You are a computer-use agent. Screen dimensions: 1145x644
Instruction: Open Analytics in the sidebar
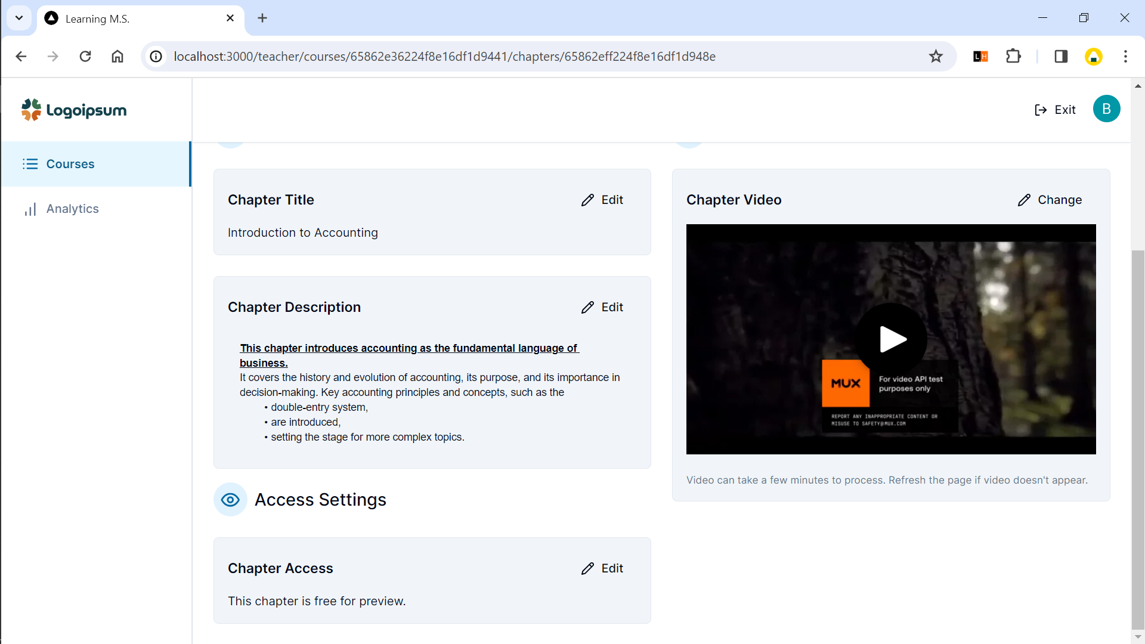tap(72, 209)
